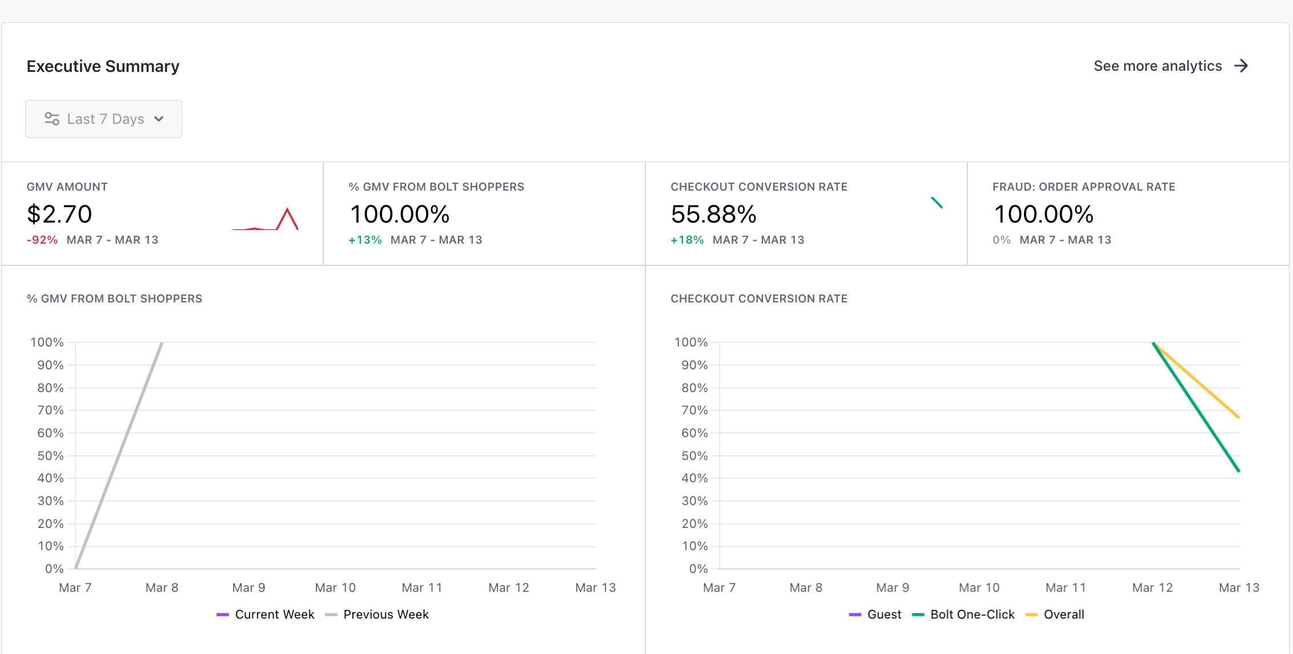Open the Last 7 Days date filter dropdown
Screen dimensions: 1293x654
coord(103,119)
